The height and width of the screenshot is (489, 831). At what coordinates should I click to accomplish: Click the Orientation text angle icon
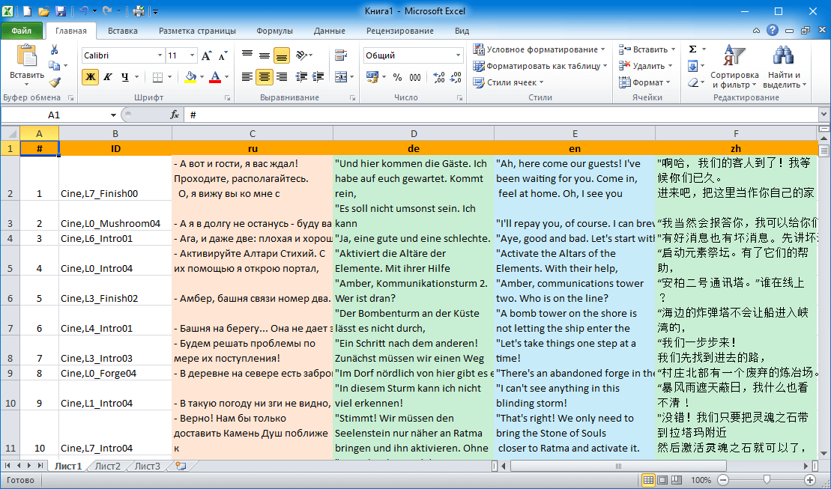[x=301, y=55]
